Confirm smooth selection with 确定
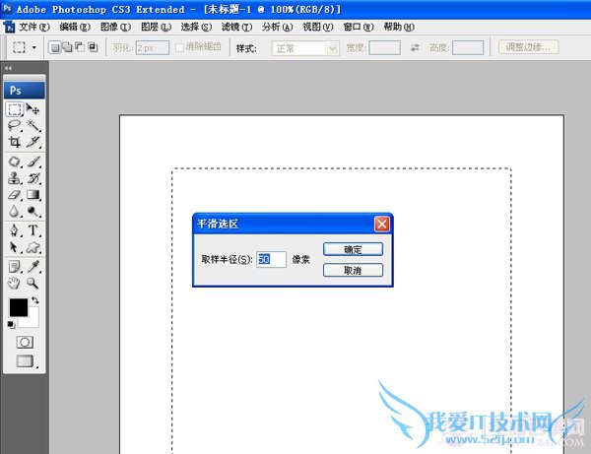591x454 pixels. click(x=353, y=249)
